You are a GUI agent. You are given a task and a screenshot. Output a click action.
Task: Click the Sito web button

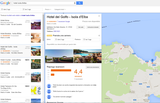[81, 27]
